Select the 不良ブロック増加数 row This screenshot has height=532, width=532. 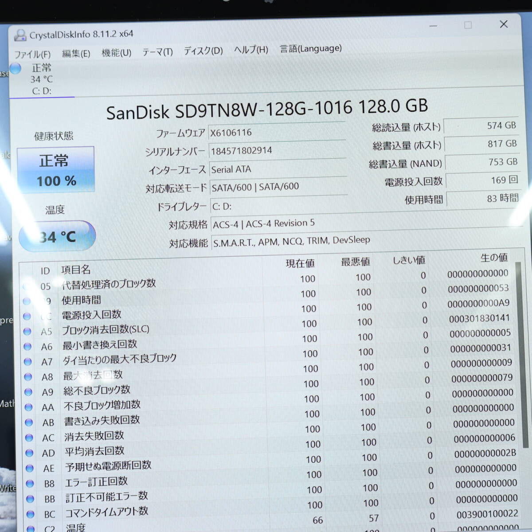[x=269, y=401]
